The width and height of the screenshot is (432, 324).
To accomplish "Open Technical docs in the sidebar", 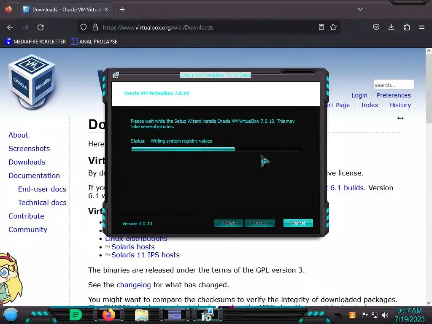I will [x=42, y=202].
